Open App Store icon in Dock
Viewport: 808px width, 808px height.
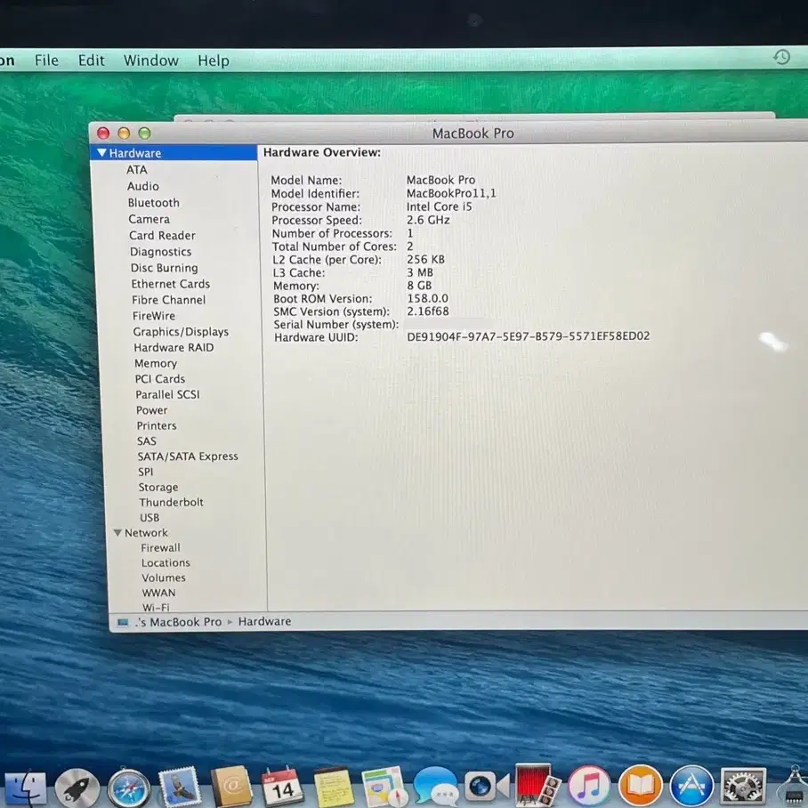691,787
